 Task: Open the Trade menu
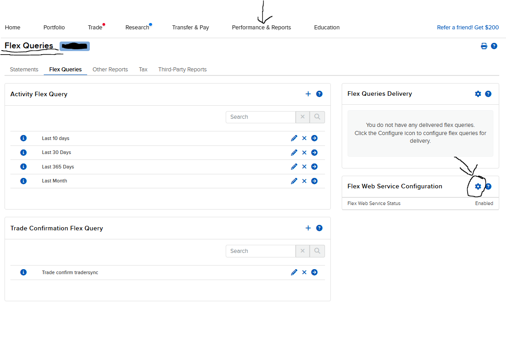point(95,28)
